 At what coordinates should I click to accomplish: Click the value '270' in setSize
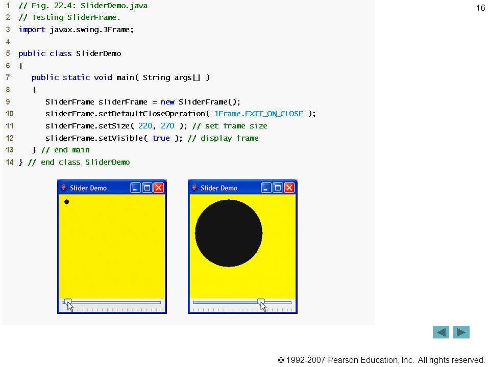click(167, 126)
